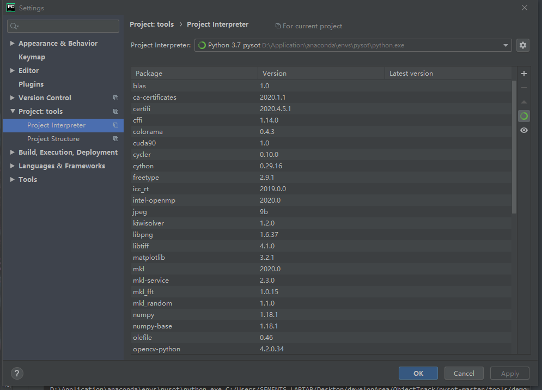Click the Latest version column header
The height and width of the screenshot is (390, 542).
point(448,74)
